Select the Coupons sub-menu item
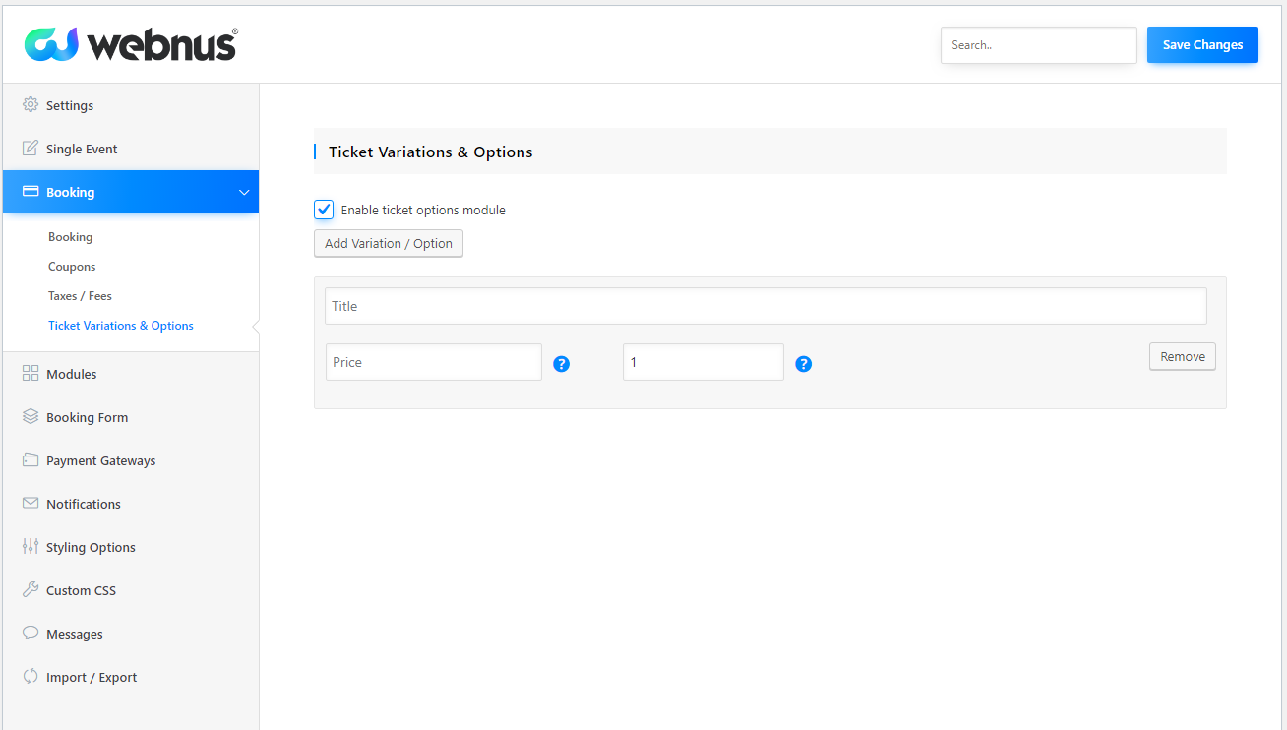The height and width of the screenshot is (730, 1287). tap(72, 267)
